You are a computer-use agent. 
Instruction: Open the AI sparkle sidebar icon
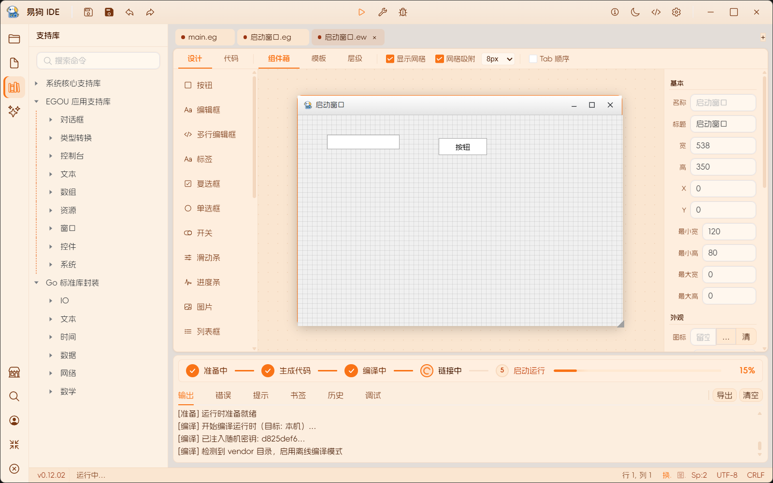tap(14, 111)
